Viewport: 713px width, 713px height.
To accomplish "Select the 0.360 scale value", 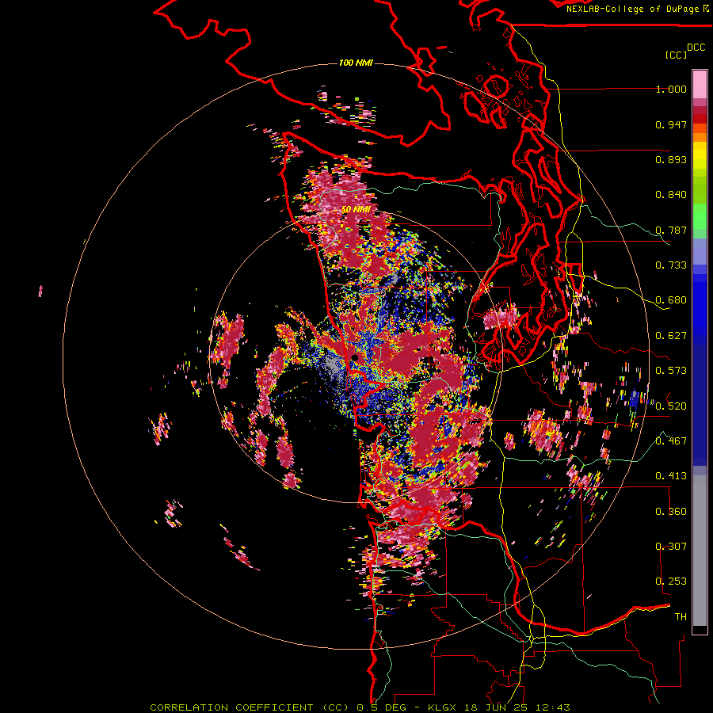I will [x=671, y=512].
